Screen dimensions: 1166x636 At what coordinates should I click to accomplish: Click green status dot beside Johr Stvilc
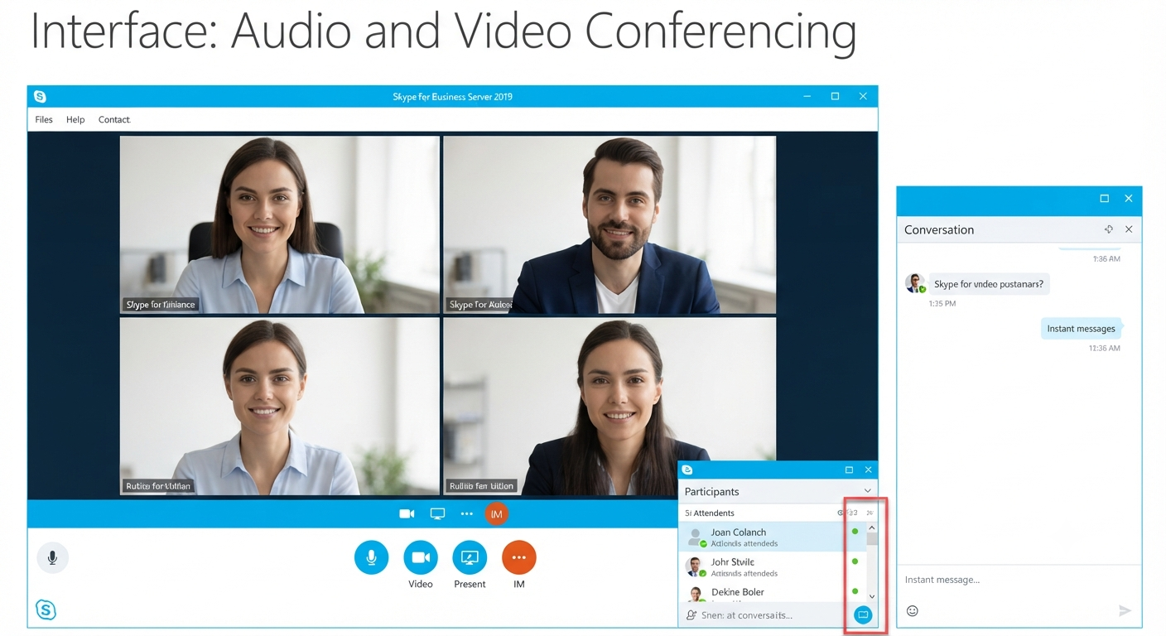point(855,561)
